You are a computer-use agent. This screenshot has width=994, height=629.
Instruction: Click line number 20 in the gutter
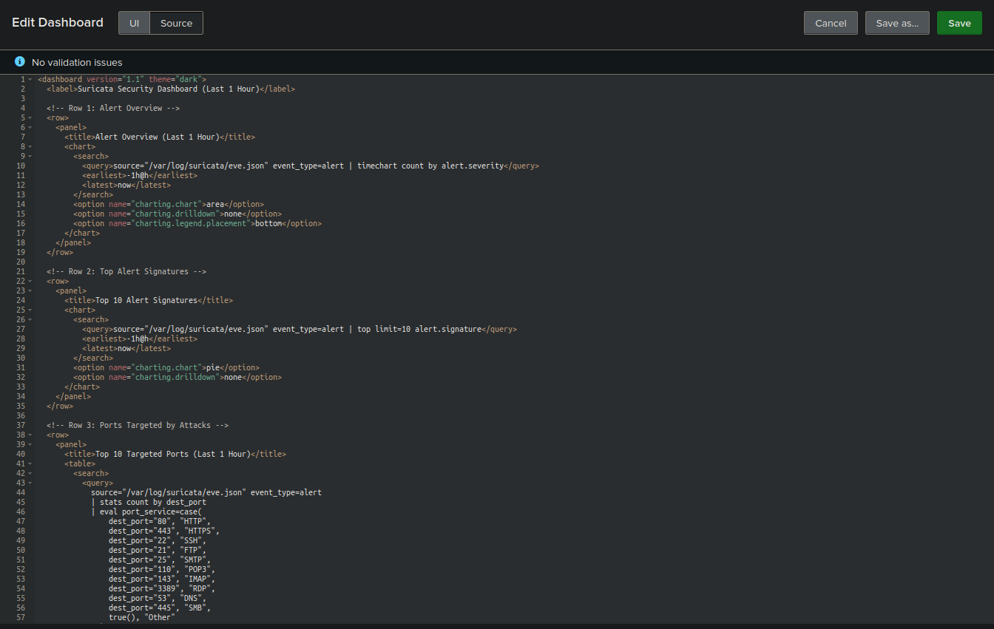(x=21, y=262)
